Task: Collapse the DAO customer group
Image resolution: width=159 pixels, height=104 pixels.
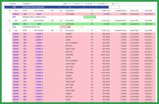Action: click(x=6, y=27)
